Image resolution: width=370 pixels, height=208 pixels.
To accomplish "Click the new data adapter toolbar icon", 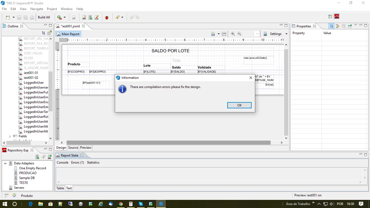I will pyautogui.click(x=90, y=17).
